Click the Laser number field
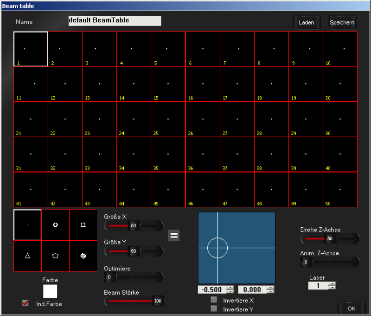Image resolution: width=371 pixels, height=316 pixels. pyautogui.click(x=318, y=286)
